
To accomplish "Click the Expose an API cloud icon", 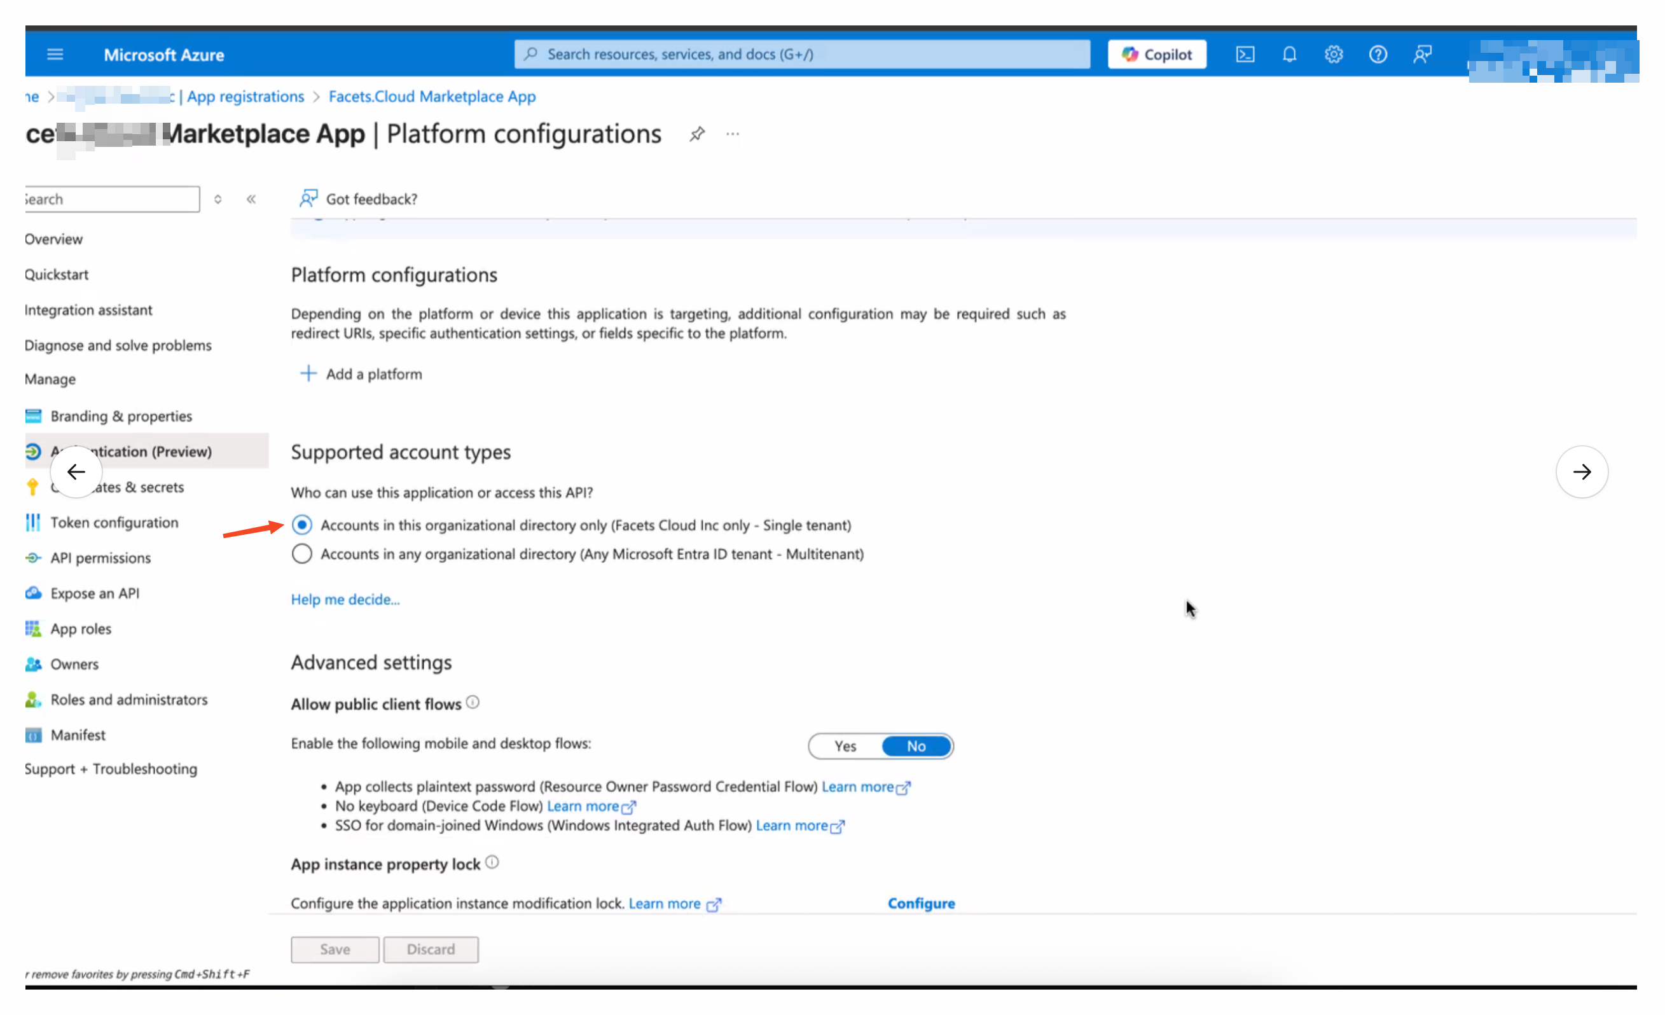I will coord(33,593).
